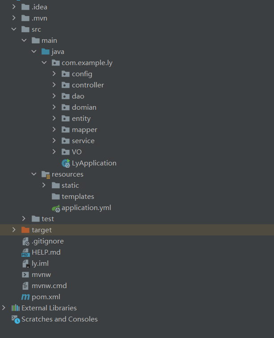Select the .gitignore file name
The height and width of the screenshot is (338, 274).
[x=48, y=241]
